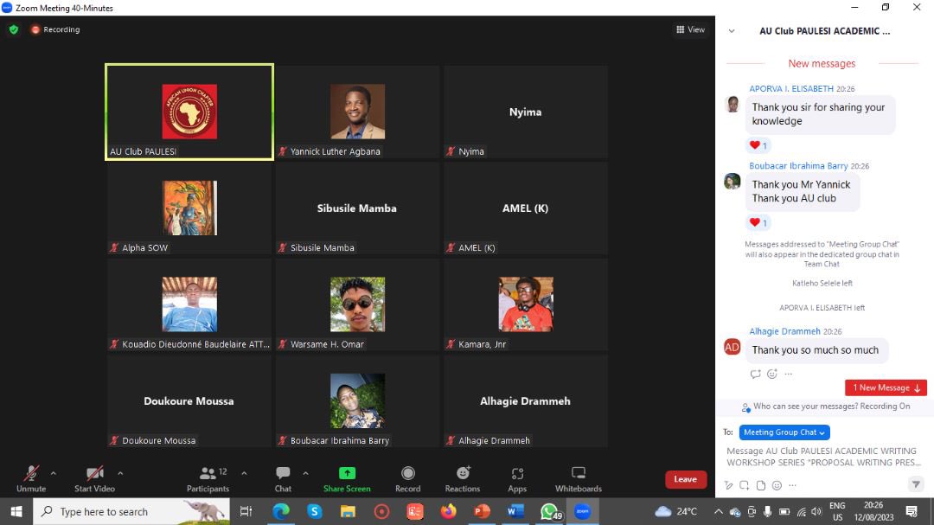This screenshot has width=934, height=525.
Task: Open Microsoft Word from the taskbar
Action: click(515, 511)
